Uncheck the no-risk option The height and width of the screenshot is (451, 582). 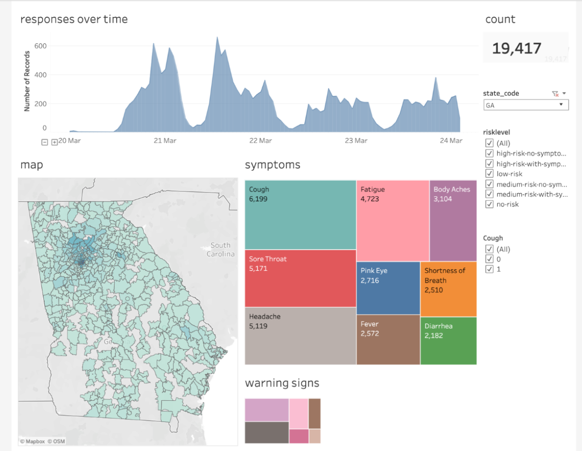(489, 204)
